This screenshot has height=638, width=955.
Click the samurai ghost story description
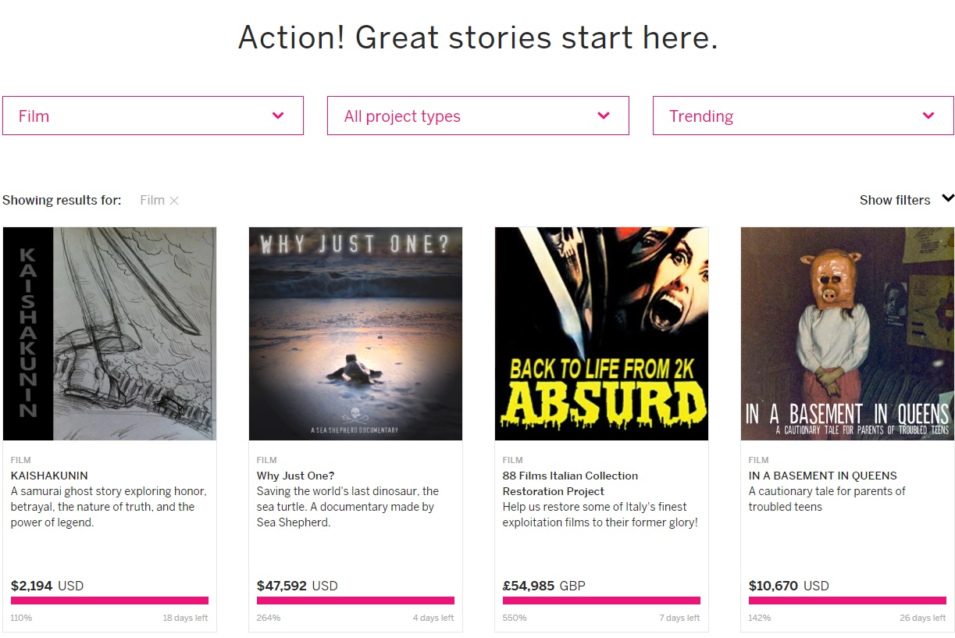109,507
